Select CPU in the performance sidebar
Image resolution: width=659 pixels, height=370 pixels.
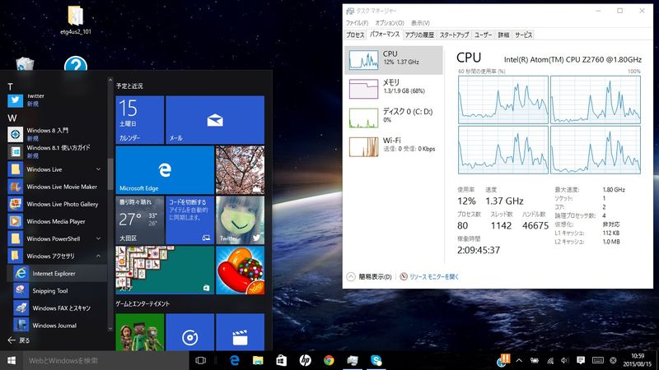tap(394, 60)
